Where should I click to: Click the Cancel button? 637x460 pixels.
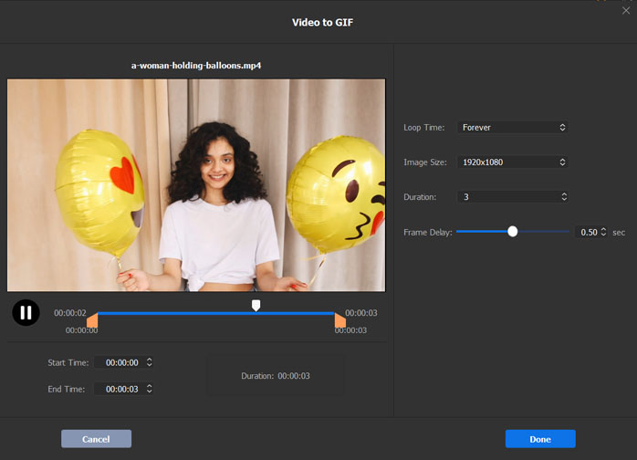coord(97,439)
